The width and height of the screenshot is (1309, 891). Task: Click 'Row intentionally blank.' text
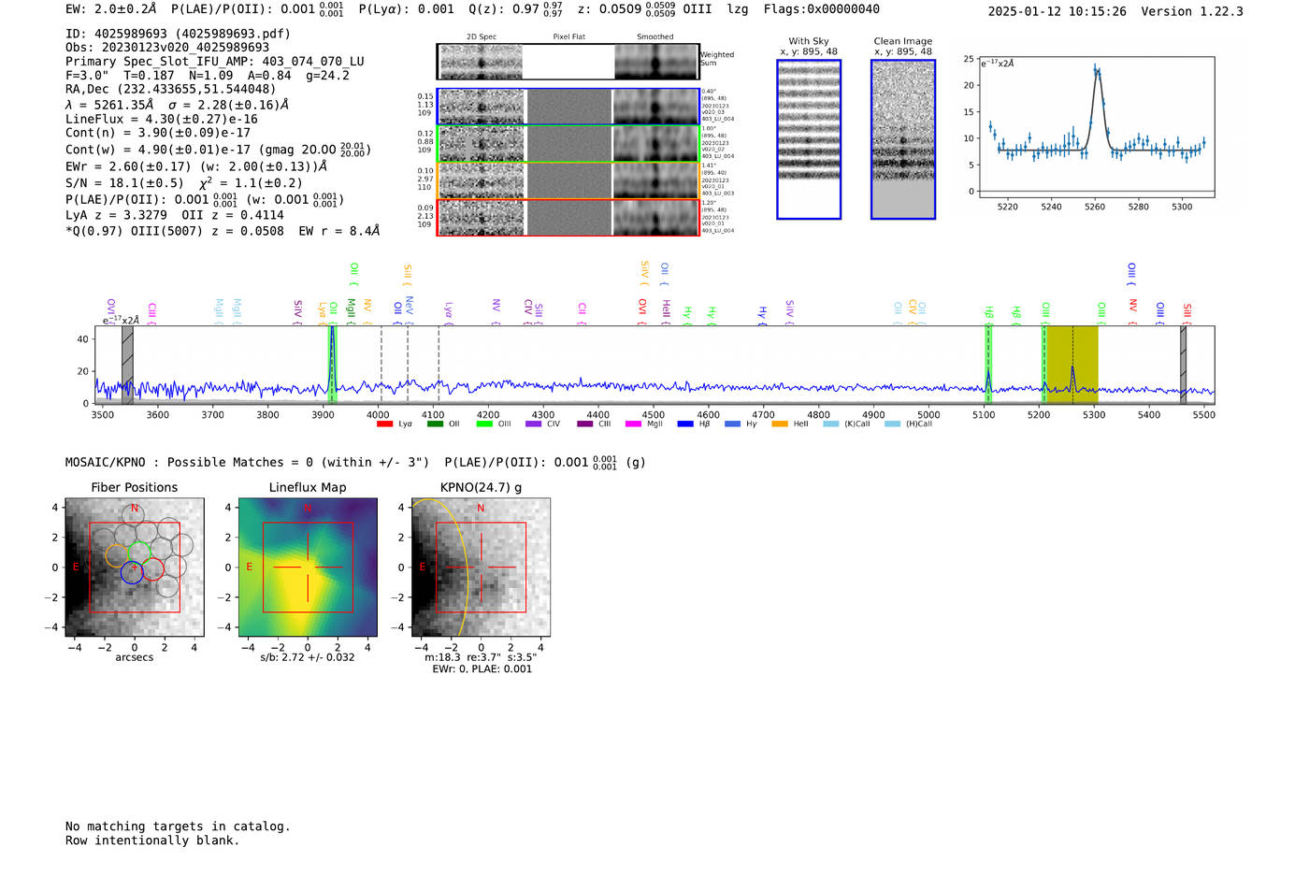pyautogui.click(x=152, y=841)
